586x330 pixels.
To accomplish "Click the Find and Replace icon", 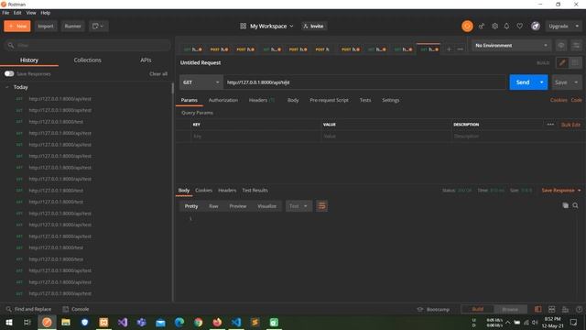I will 8,309.
